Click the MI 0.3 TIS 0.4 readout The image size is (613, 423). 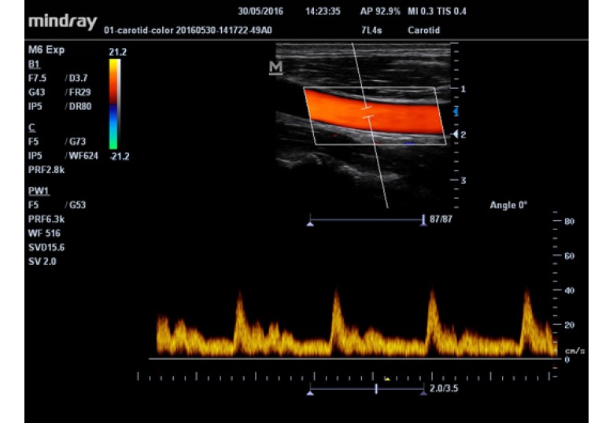coord(437,11)
